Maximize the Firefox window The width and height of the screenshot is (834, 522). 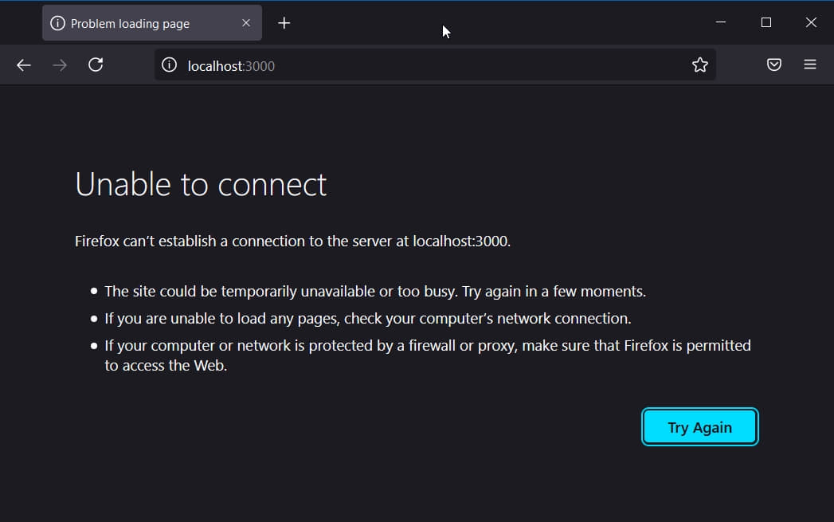point(766,22)
